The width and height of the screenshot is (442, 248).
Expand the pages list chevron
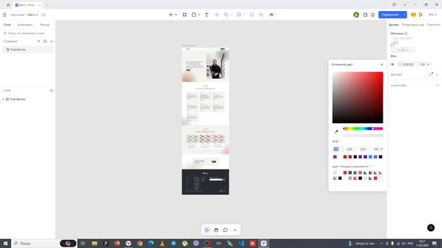(x=51, y=41)
